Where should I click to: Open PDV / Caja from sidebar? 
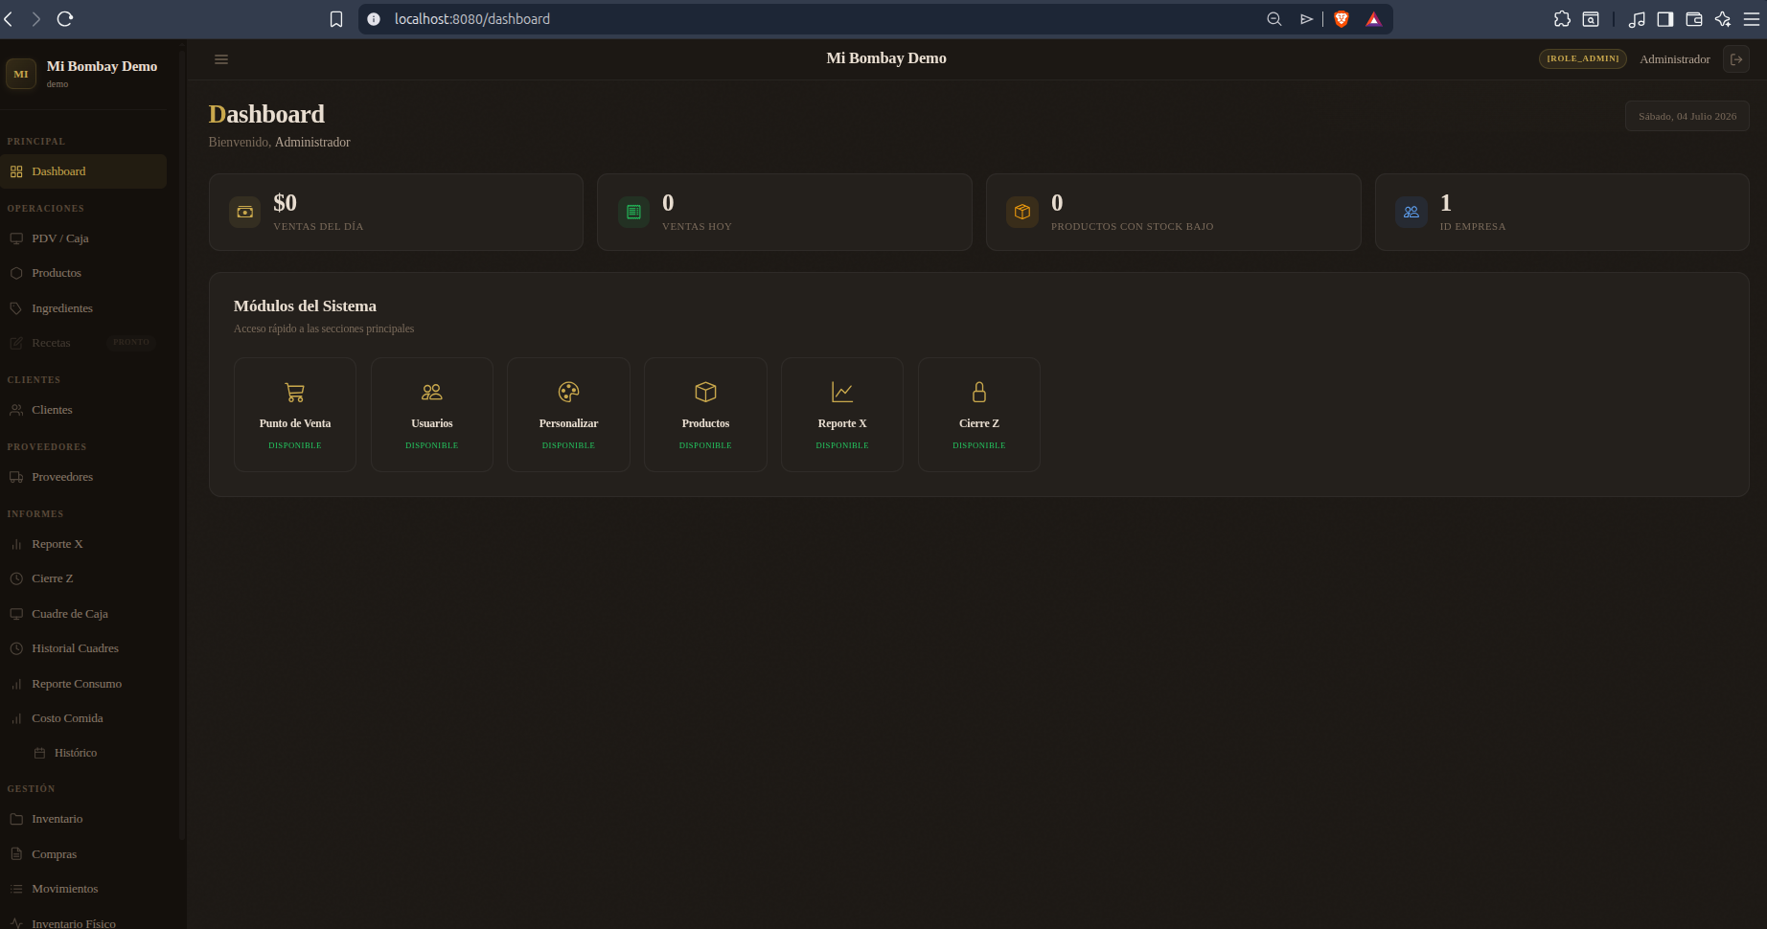point(83,238)
